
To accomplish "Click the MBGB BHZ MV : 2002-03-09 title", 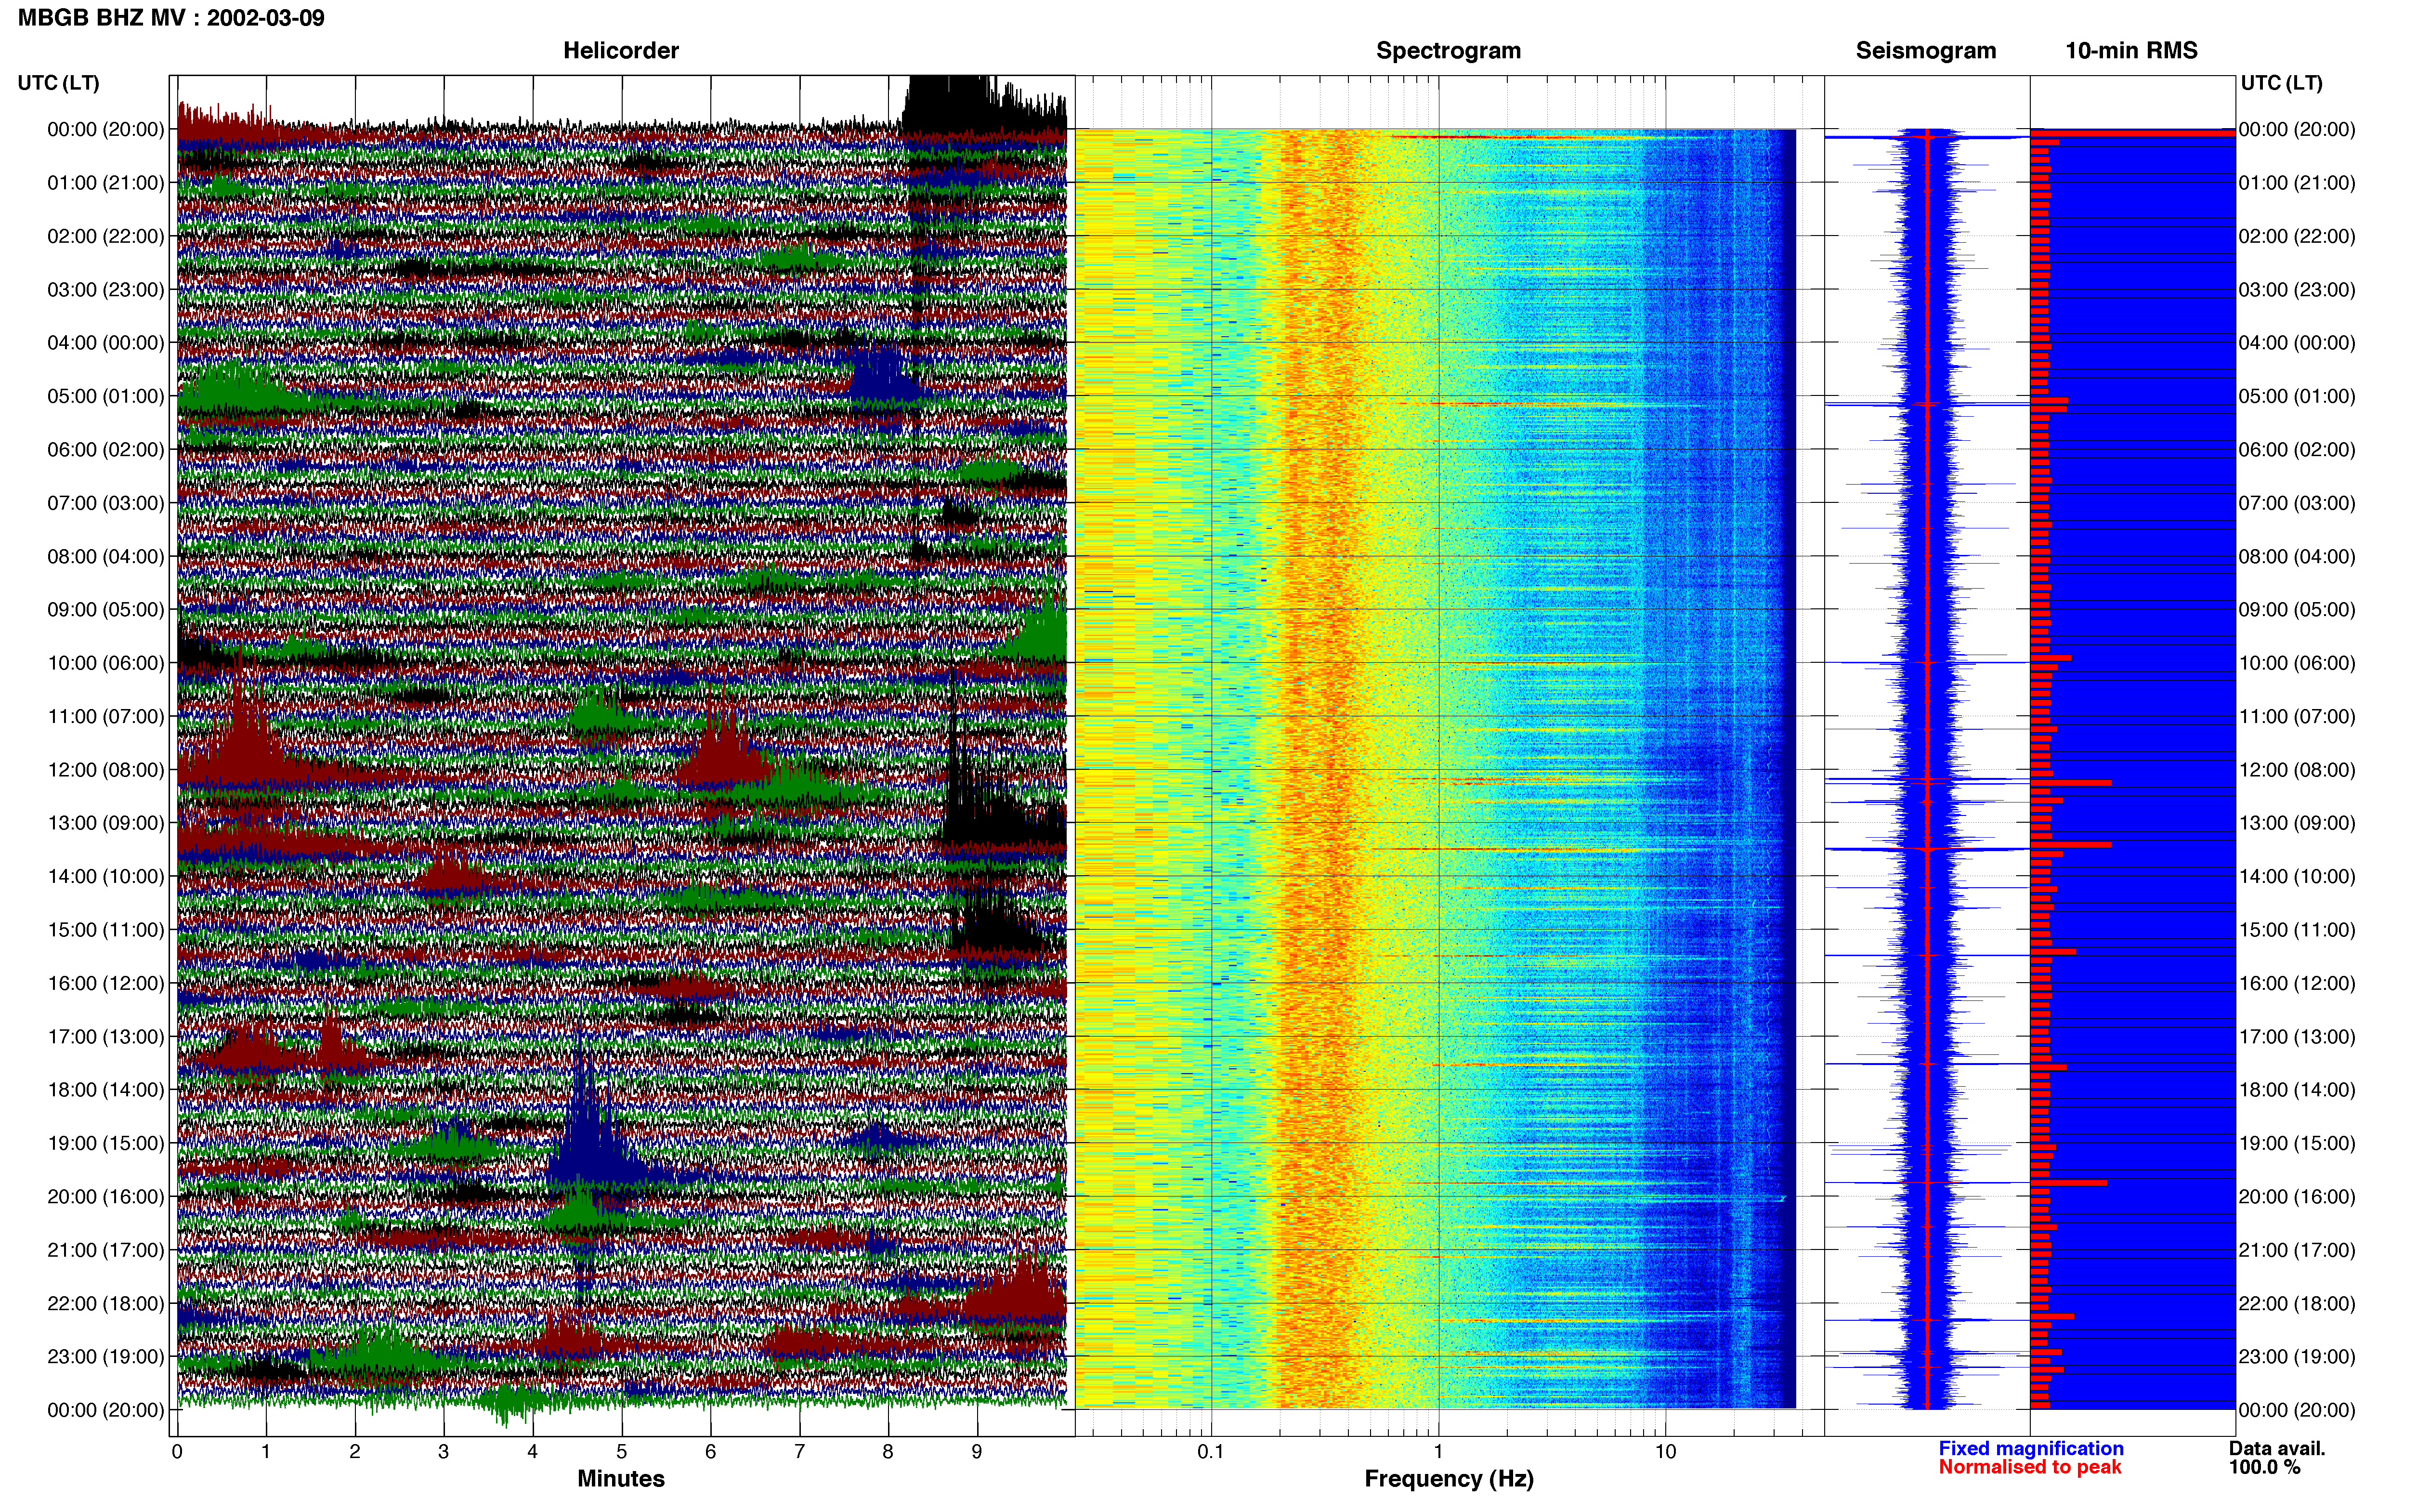I will [x=171, y=18].
